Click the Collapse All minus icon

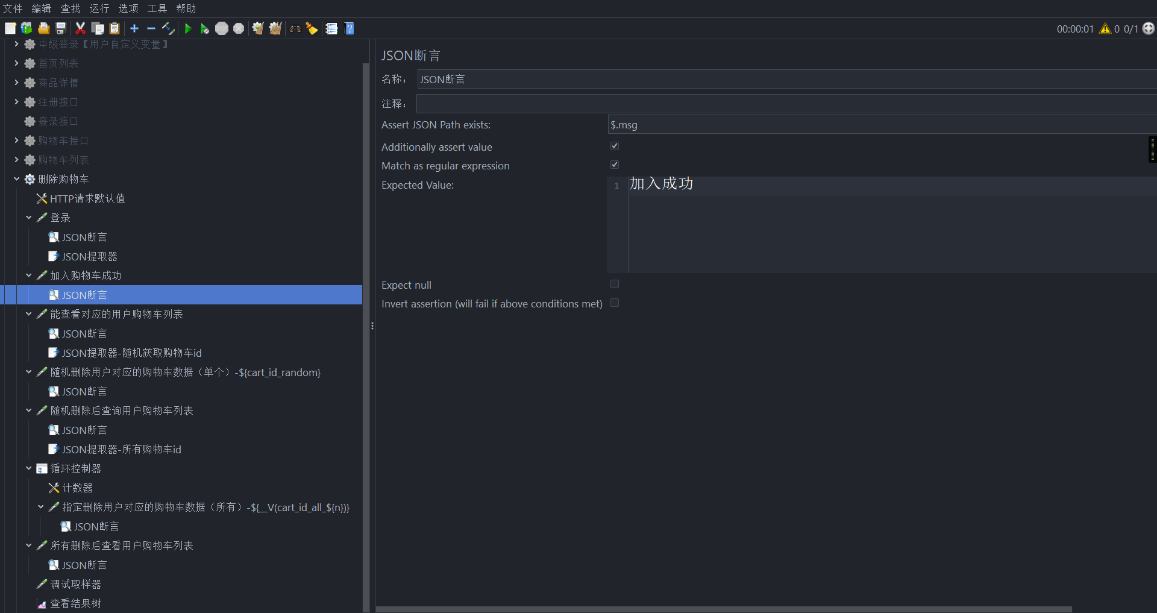tap(151, 28)
